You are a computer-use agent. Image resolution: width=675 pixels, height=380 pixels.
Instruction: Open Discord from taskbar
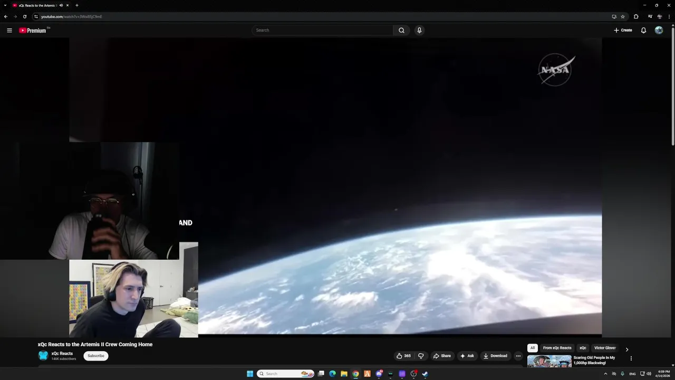379,374
